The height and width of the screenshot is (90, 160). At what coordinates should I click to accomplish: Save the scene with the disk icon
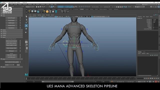click(x=40, y=7)
